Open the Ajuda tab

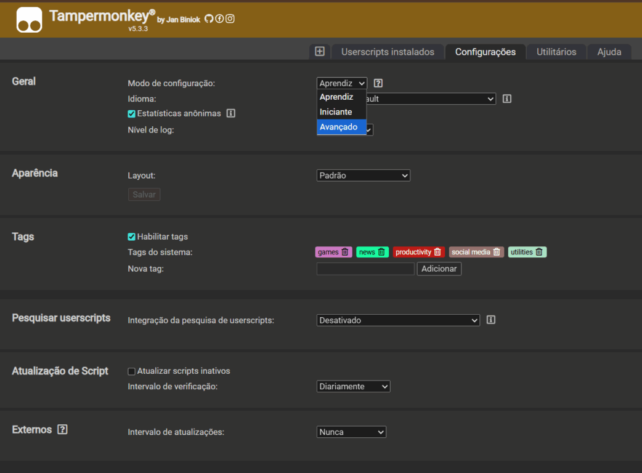[x=609, y=52]
